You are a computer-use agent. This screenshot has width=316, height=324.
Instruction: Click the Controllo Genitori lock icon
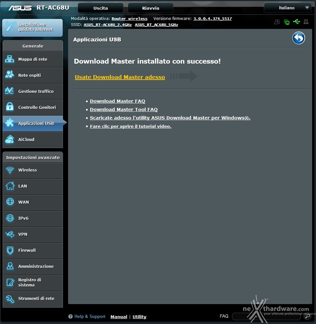point(10,107)
